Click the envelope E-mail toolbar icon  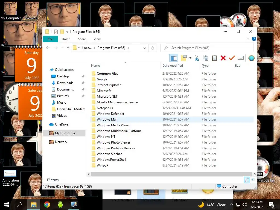[241, 58]
